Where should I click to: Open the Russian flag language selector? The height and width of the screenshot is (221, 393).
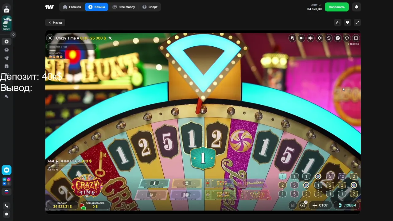point(6,192)
